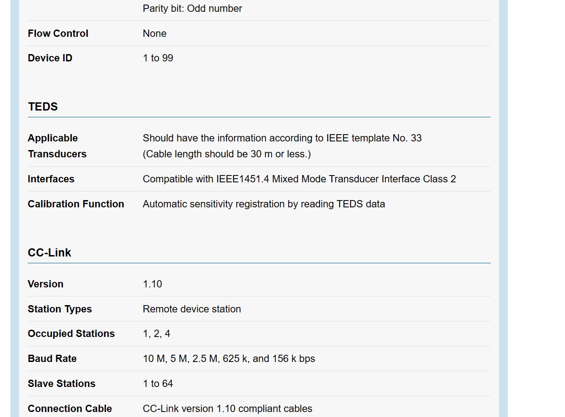Click the Slave Stations label
565x417 pixels.
tap(61, 384)
